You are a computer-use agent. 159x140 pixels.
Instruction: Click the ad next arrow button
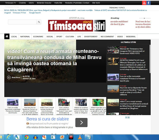point(81,123)
